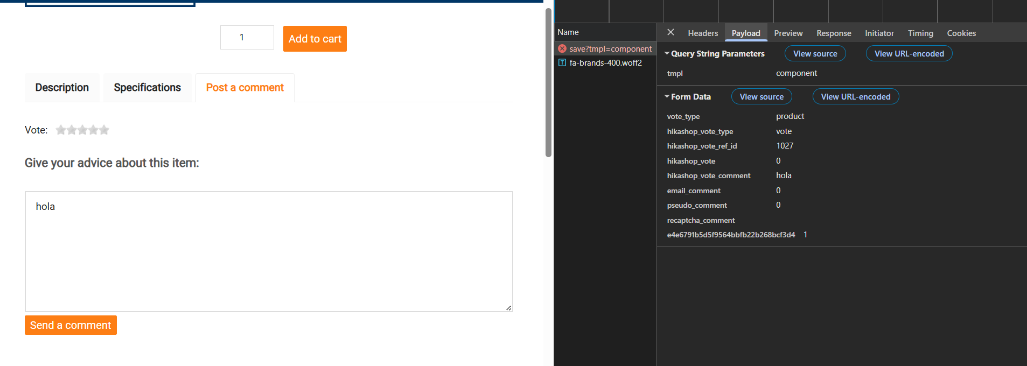Collapse the Form Data section
The width and height of the screenshot is (1027, 366).
(667, 96)
